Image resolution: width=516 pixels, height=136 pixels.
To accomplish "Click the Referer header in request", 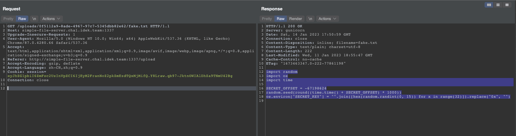I will tap(81, 59).
